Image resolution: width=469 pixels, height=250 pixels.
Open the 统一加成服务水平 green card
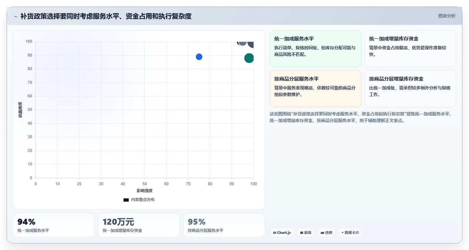coord(315,49)
